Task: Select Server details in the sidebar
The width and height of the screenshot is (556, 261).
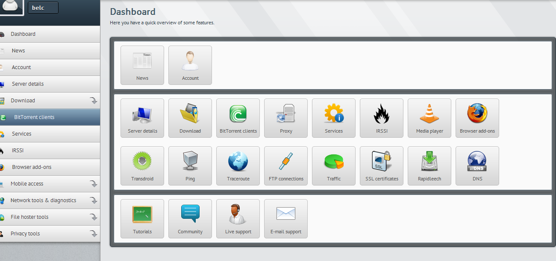Action: click(x=50, y=84)
